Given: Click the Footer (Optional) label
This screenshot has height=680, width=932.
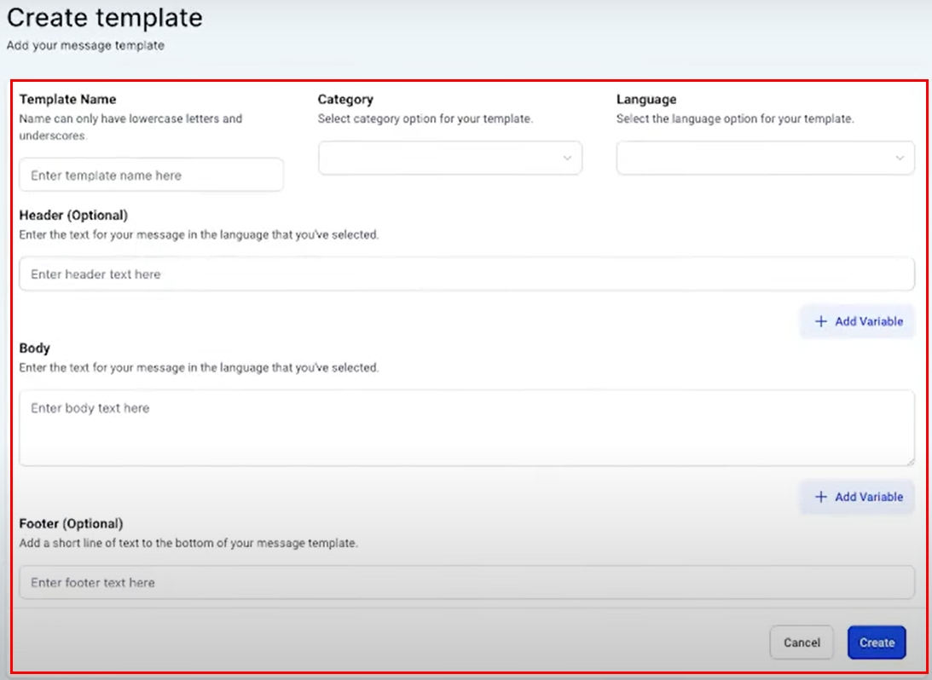Looking at the screenshot, I should coord(71,524).
